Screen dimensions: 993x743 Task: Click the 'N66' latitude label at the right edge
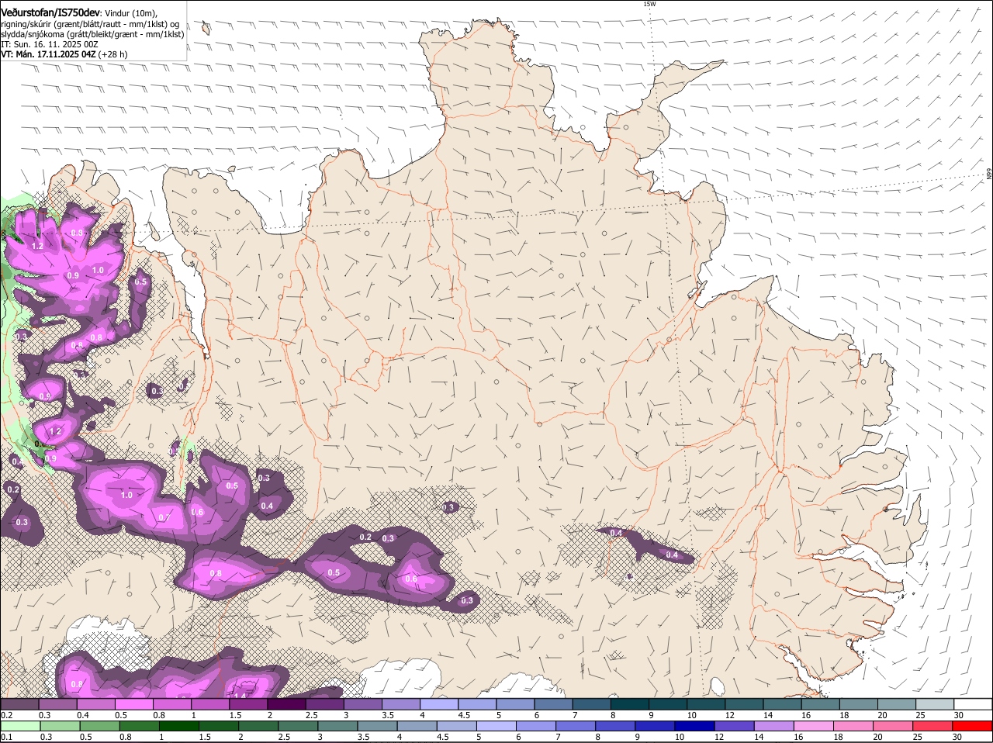[989, 175]
